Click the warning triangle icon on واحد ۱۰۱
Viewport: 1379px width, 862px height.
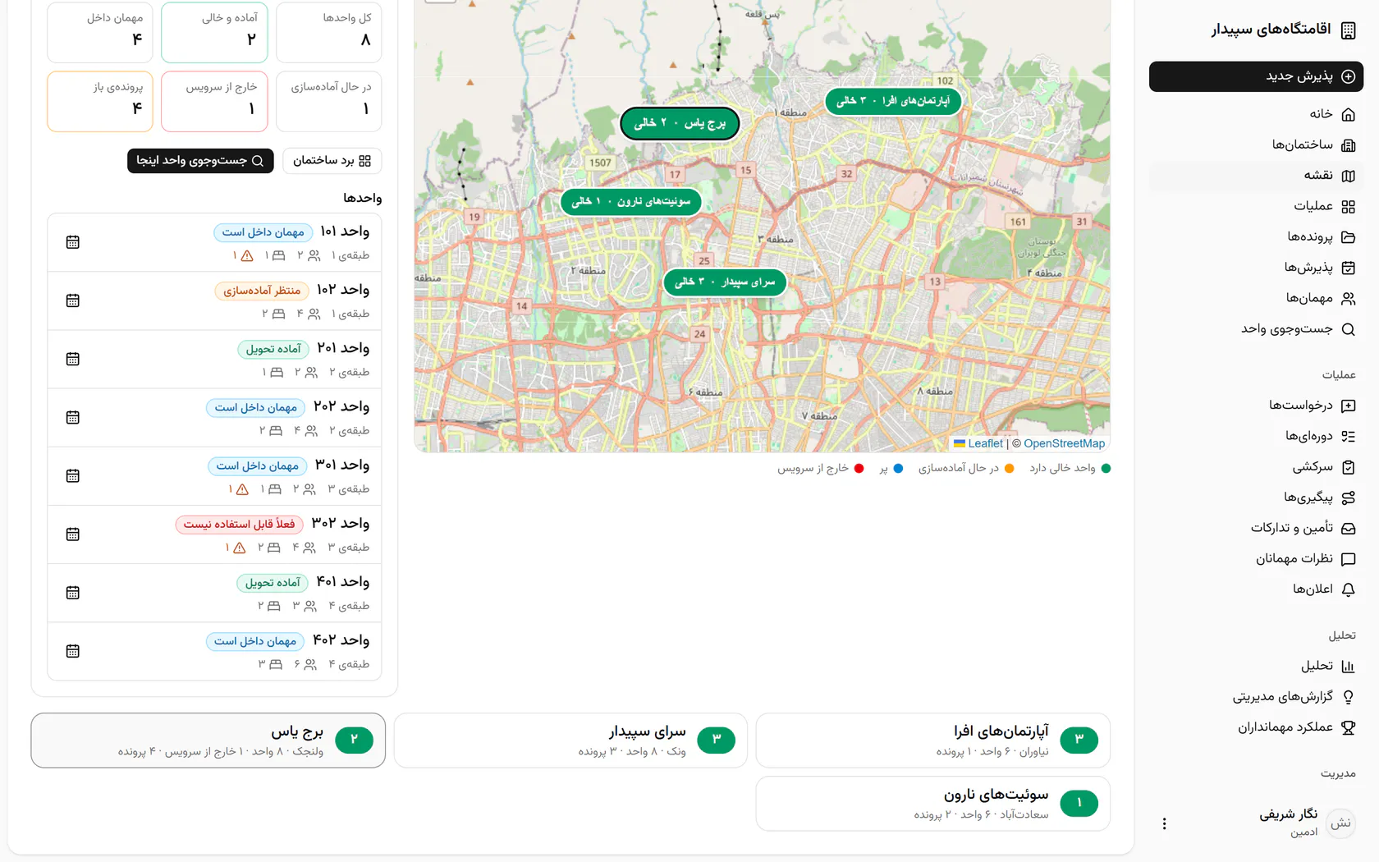247,256
